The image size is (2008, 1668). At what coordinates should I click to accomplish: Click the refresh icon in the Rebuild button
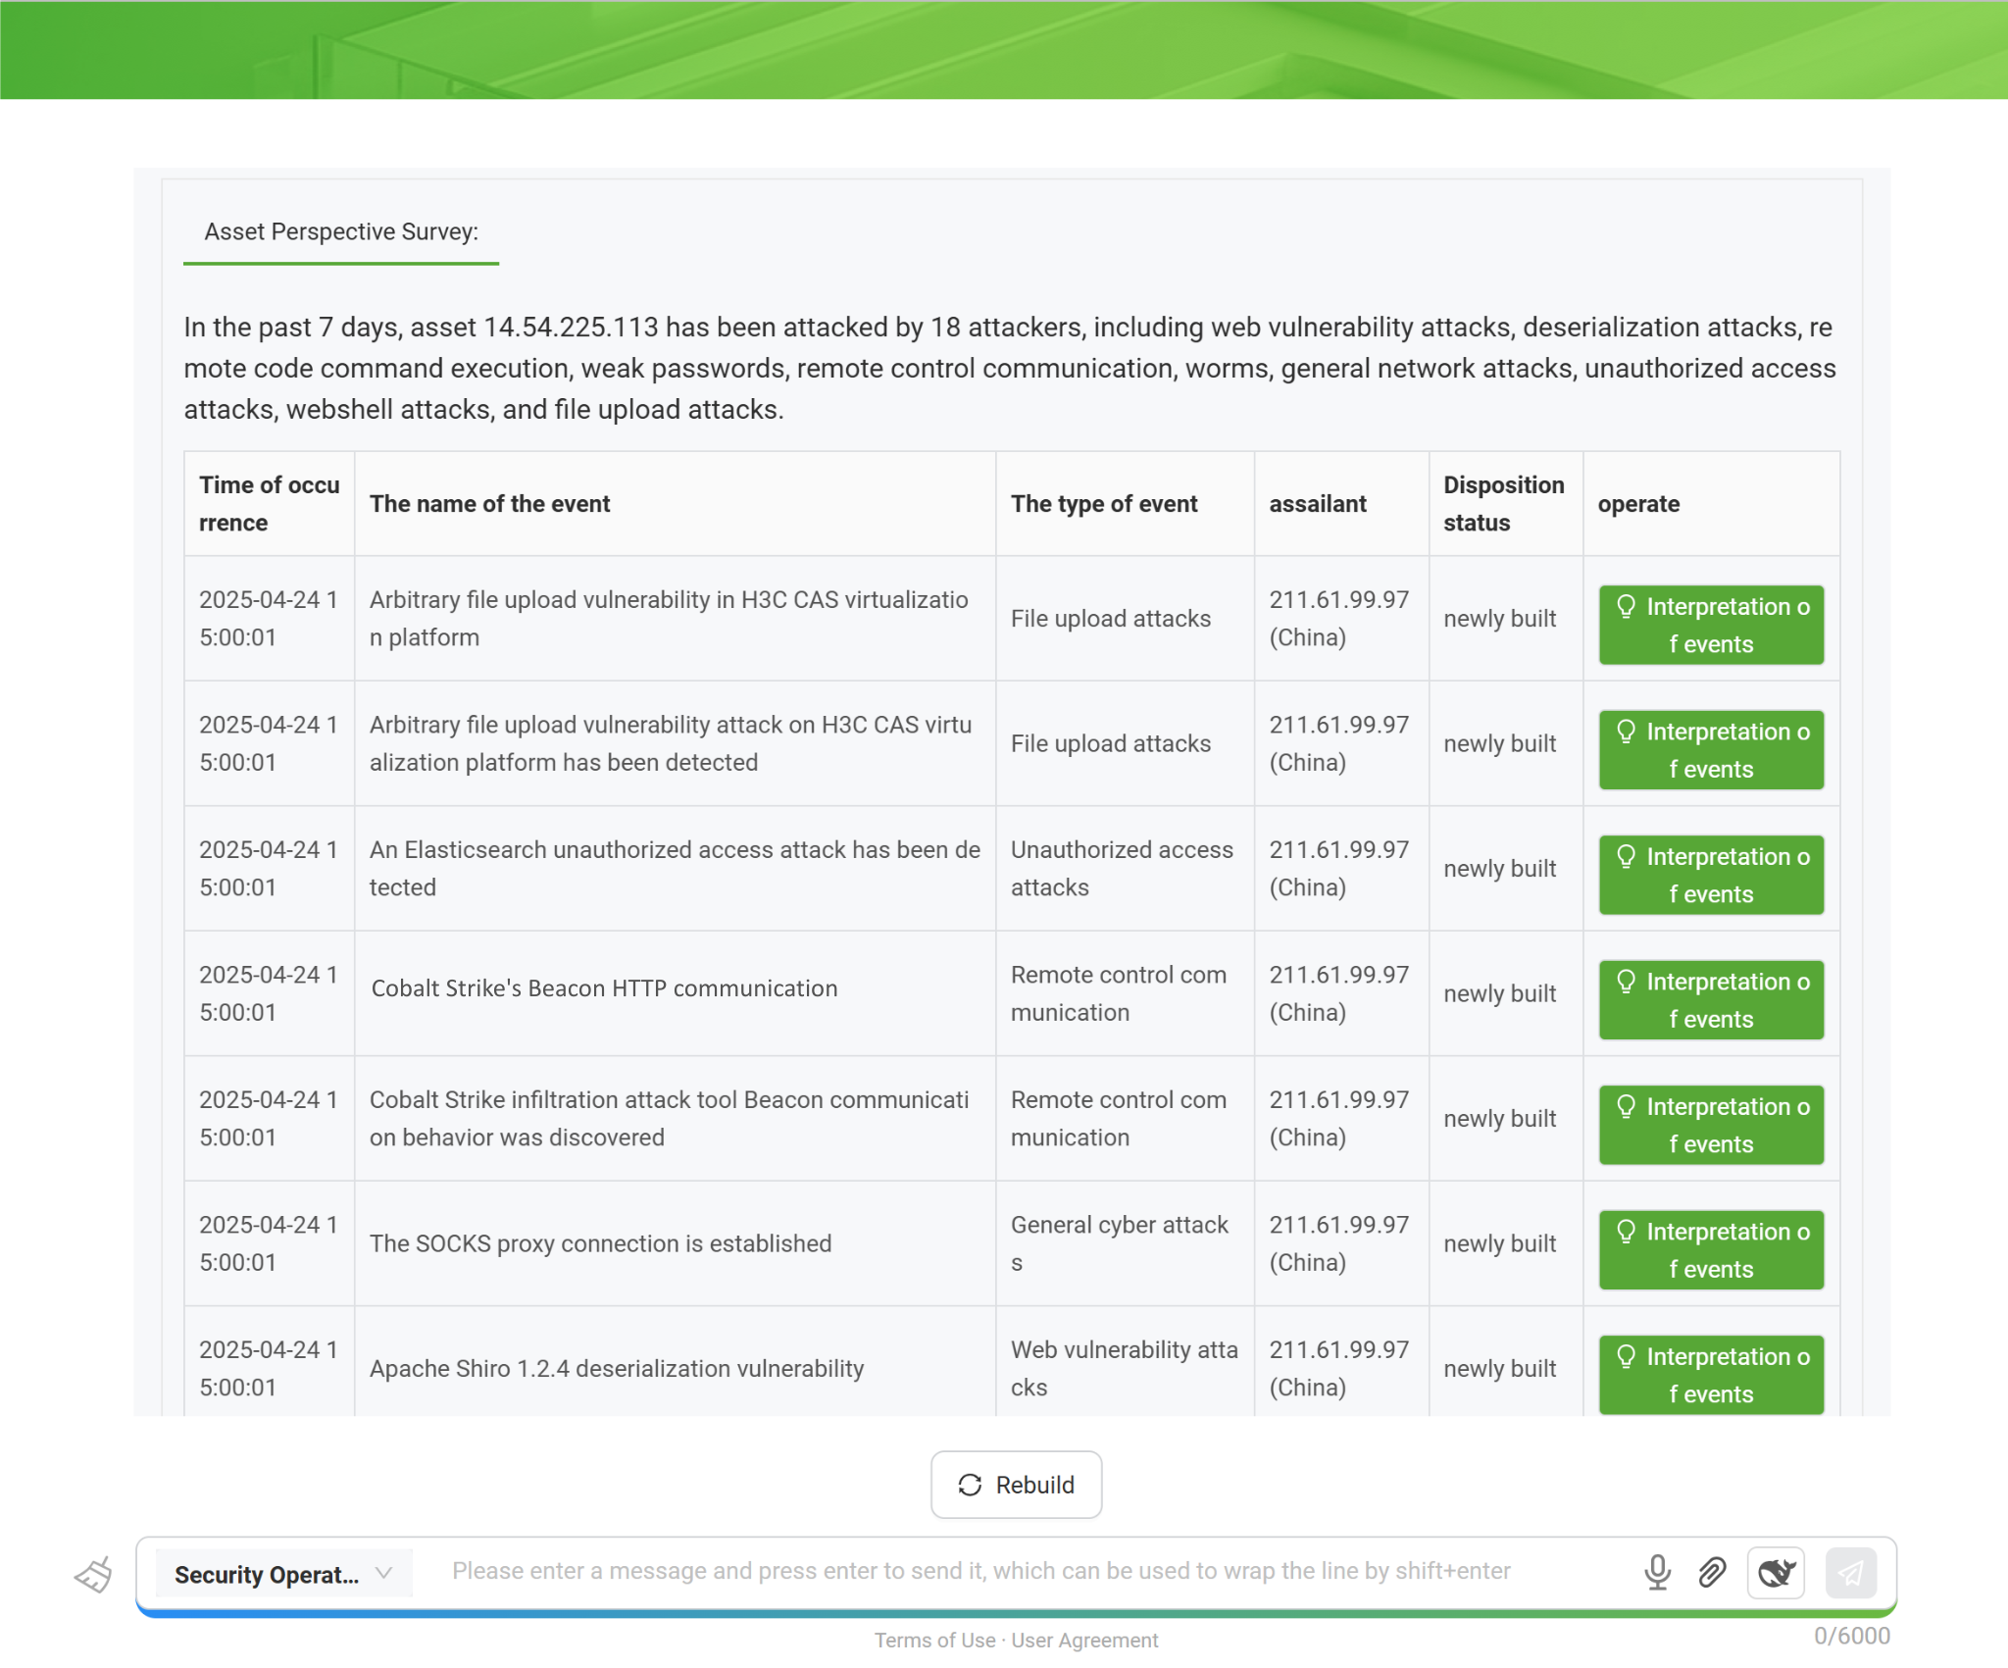coord(970,1485)
